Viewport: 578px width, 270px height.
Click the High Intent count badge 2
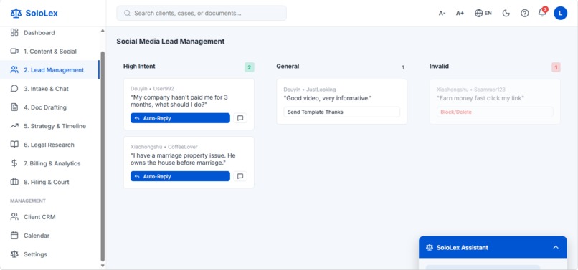pyautogui.click(x=249, y=67)
